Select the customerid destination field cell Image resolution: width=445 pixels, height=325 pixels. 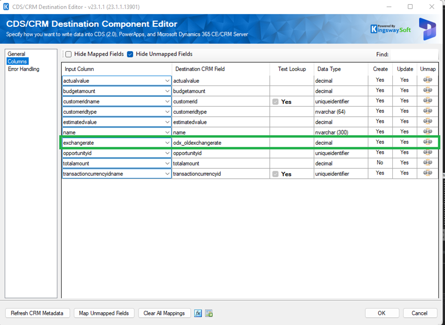[221, 102]
